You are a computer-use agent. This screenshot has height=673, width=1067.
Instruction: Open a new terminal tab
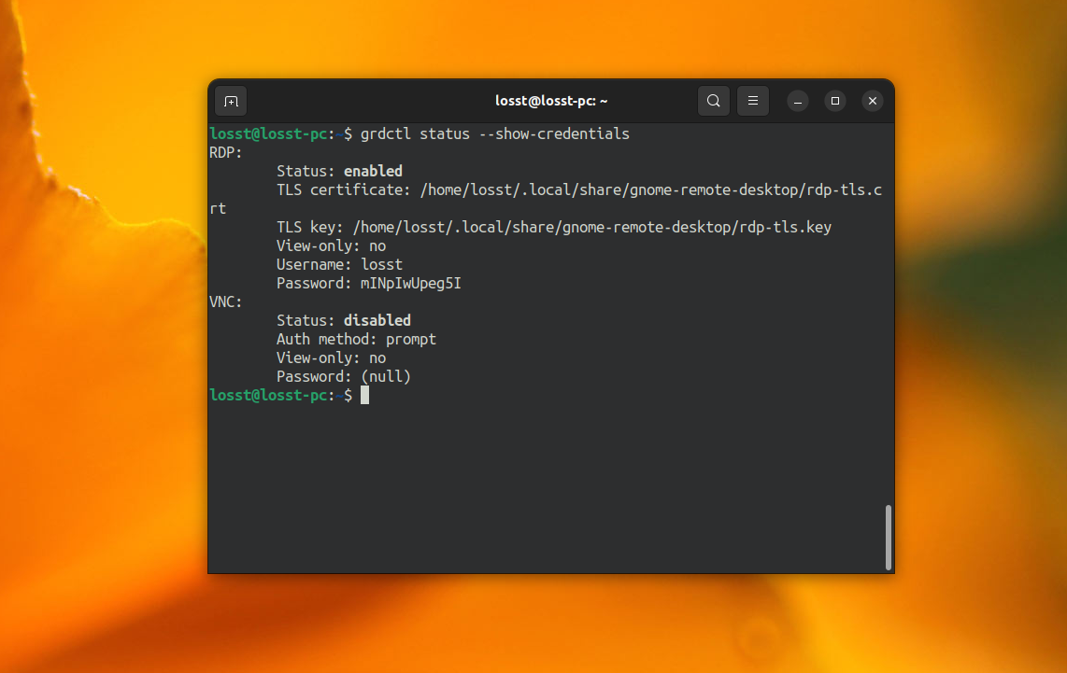pyautogui.click(x=231, y=101)
